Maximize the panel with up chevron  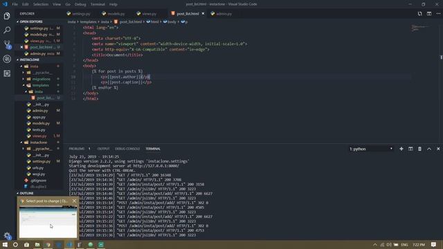coord(429,149)
